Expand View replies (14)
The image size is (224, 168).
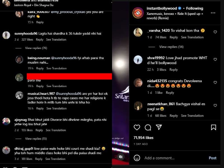[x=171, y=47]
